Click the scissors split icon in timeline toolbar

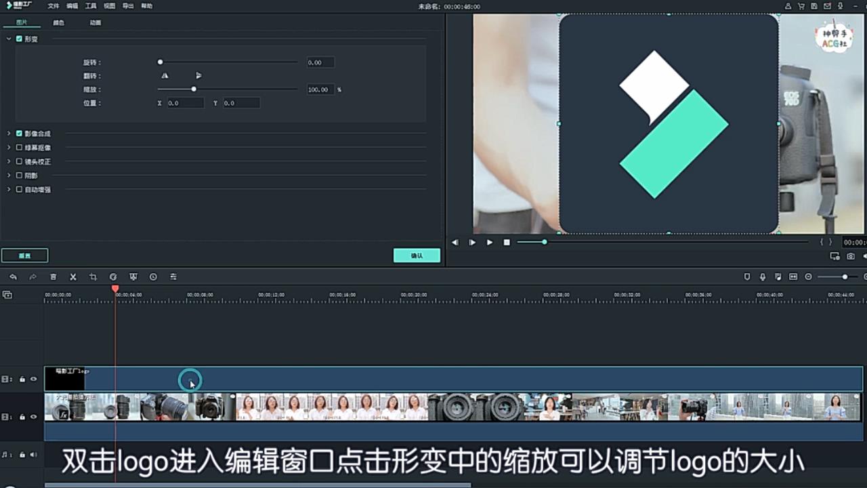pos(73,277)
